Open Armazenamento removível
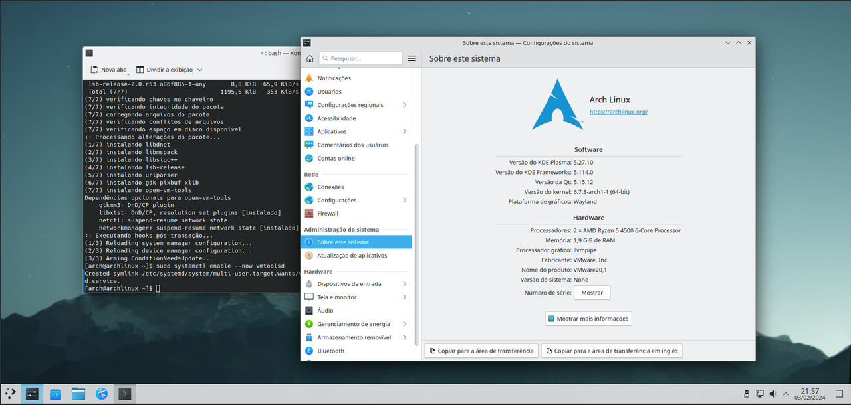The image size is (851, 405). (x=357, y=337)
